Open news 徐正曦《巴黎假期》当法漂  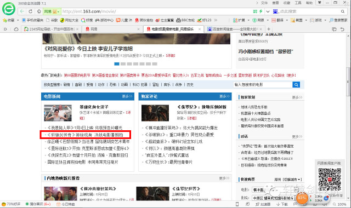pos(88,142)
